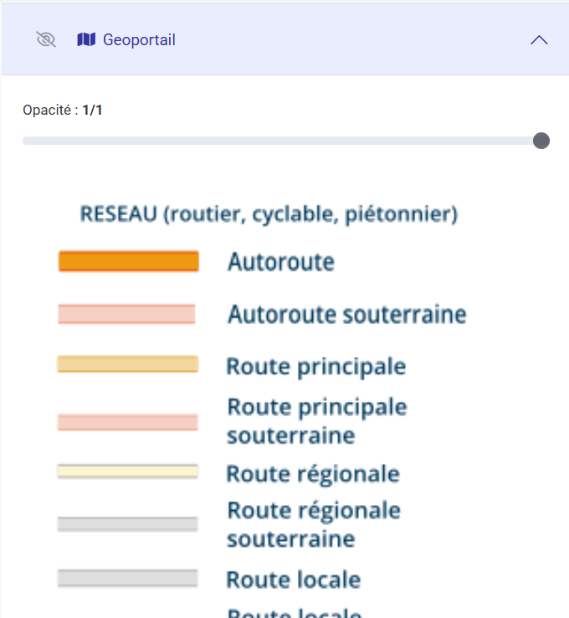
Task: Click the Route principale souterraine swatch
Action: [127, 422]
